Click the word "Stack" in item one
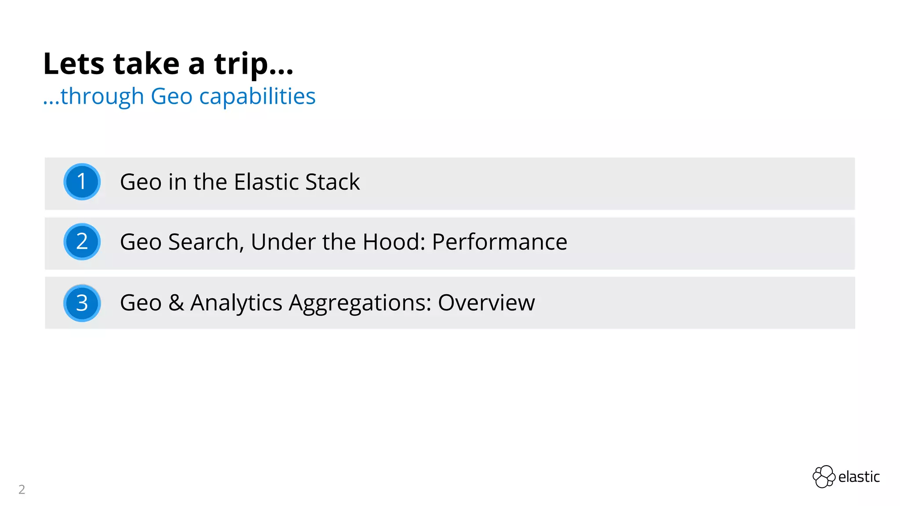The height and width of the screenshot is (506, 900). point(332,182)
